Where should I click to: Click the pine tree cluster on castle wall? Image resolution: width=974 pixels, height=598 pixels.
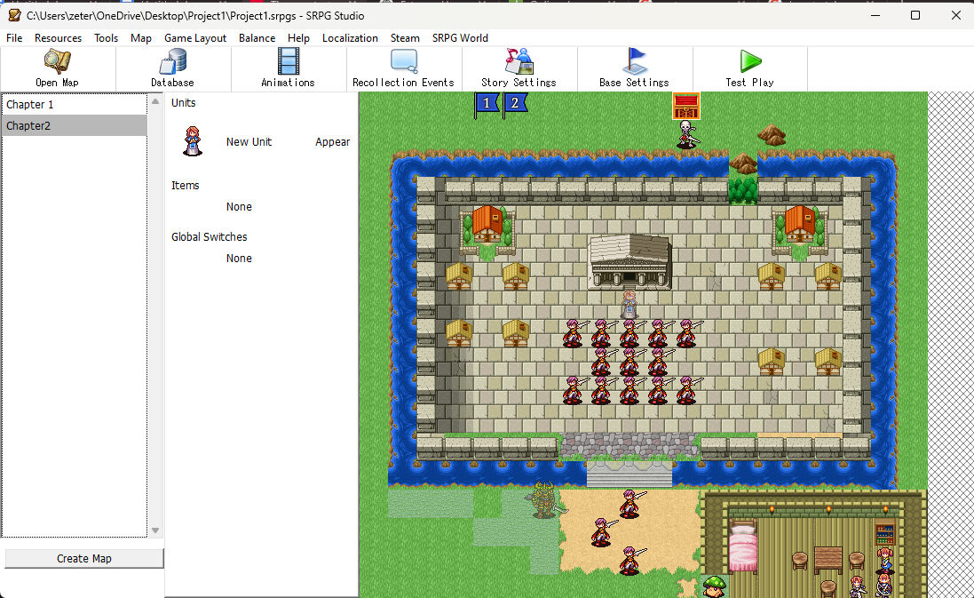point(743,190)
